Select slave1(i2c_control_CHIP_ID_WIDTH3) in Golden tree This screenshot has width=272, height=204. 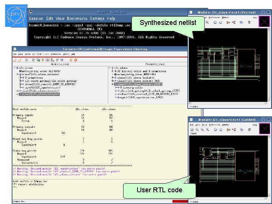49,84
